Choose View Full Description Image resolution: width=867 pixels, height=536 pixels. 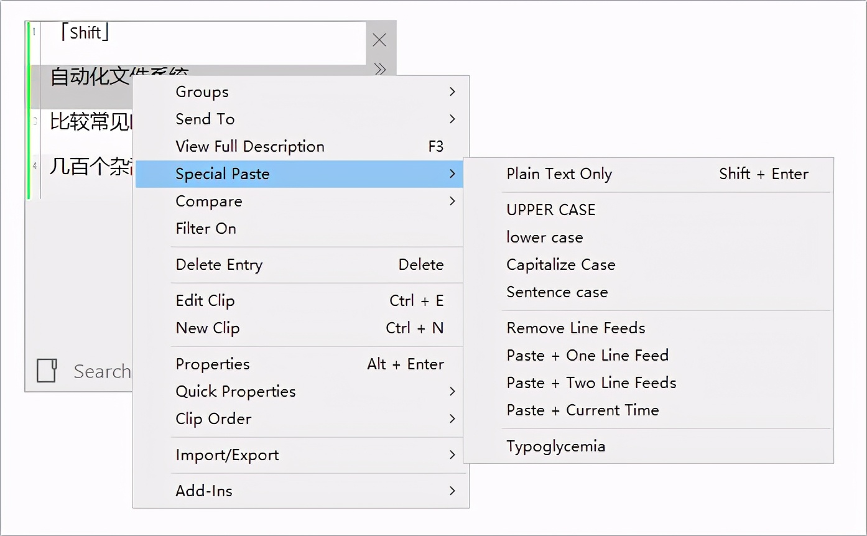pos(250,147)
